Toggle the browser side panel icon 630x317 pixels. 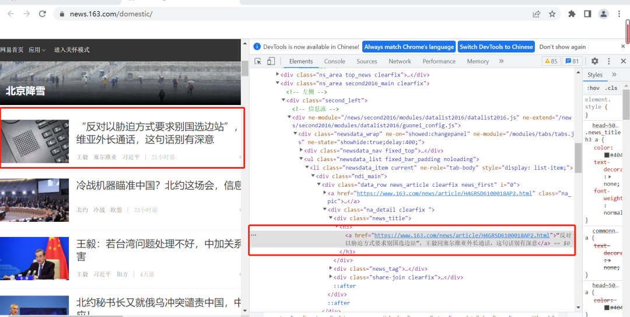(x=587, y=14)
